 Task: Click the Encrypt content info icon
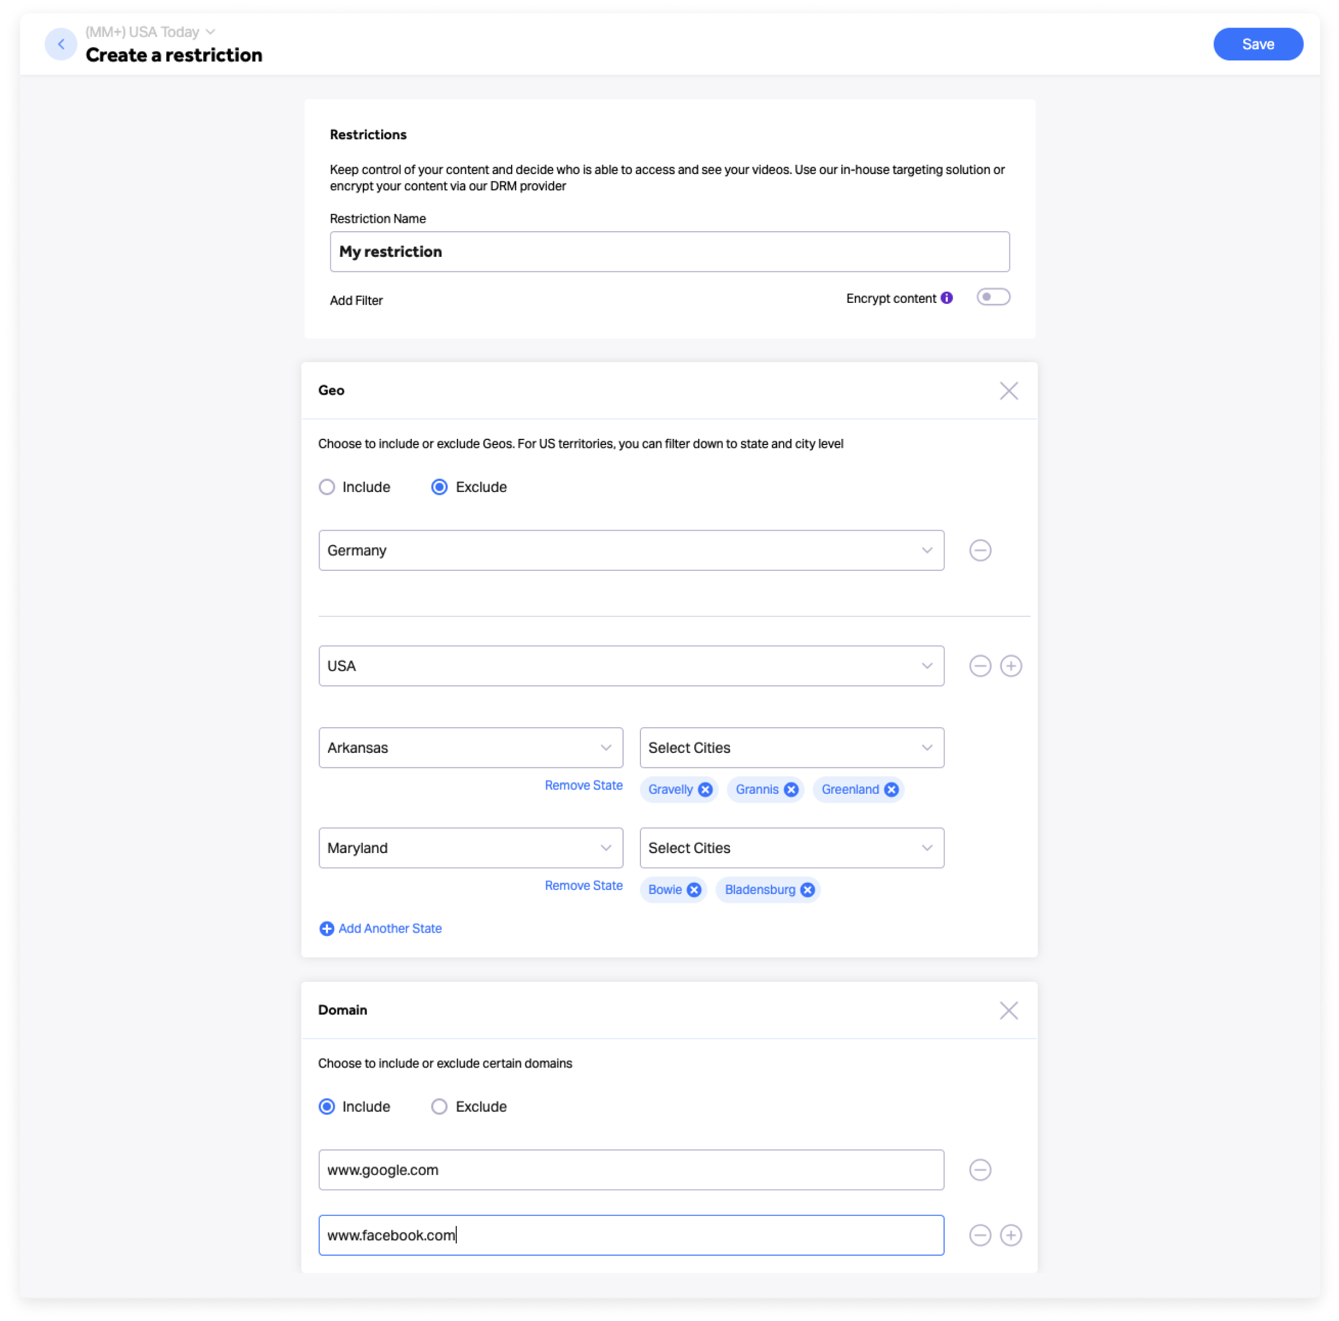click(x=947, y=298)
